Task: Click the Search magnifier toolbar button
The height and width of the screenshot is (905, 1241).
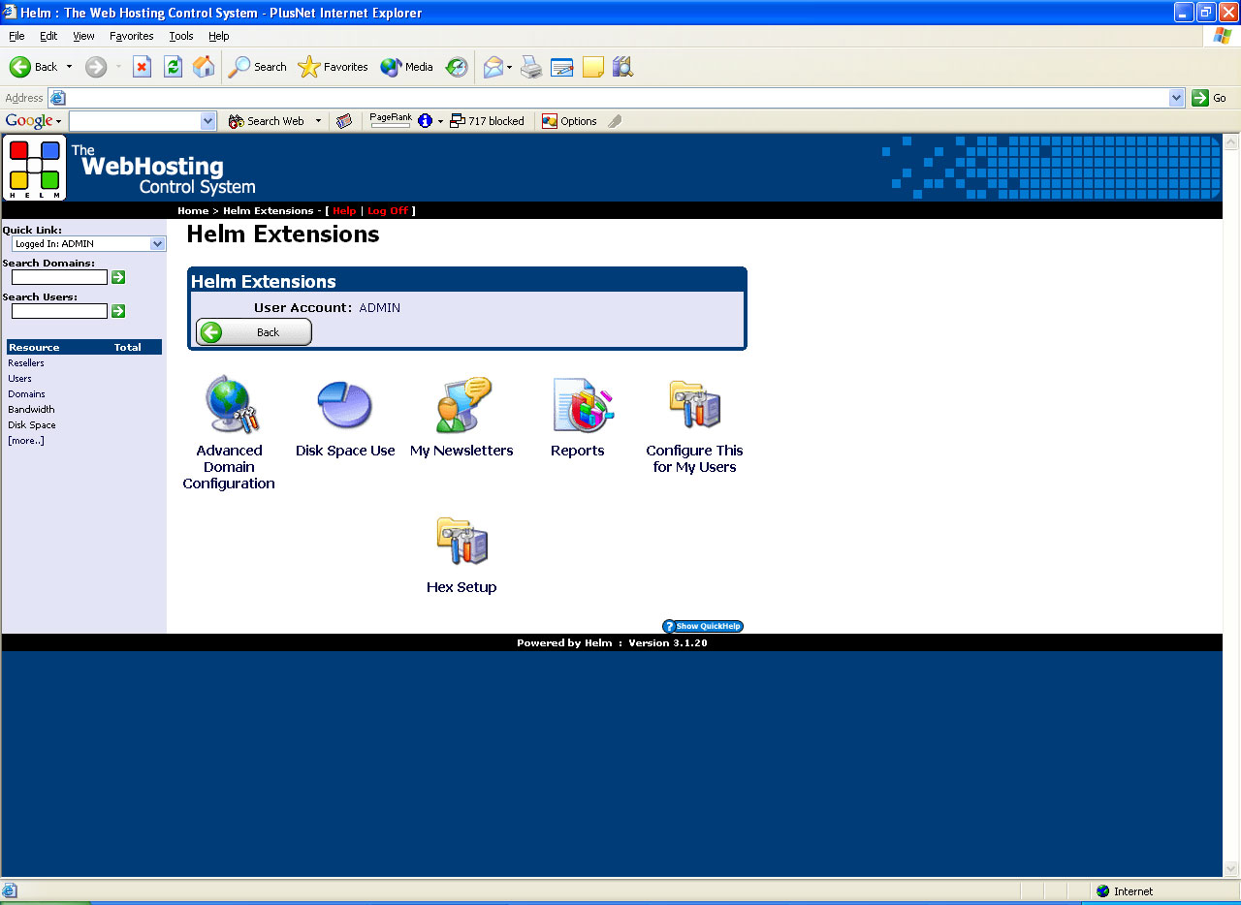Action: [x=257, y=67]
